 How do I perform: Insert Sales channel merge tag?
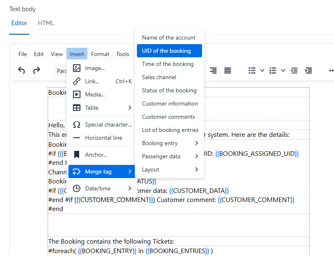pos(169,77)
